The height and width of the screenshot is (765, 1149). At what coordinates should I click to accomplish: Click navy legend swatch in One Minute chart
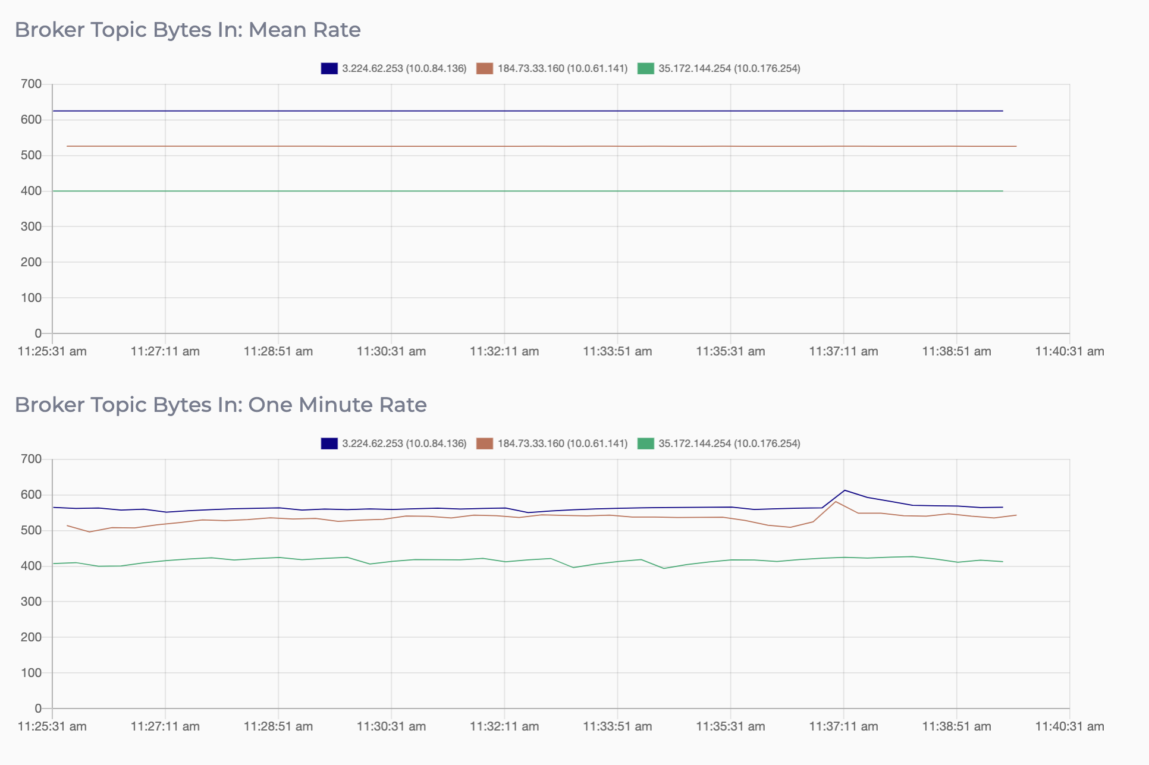329,443
